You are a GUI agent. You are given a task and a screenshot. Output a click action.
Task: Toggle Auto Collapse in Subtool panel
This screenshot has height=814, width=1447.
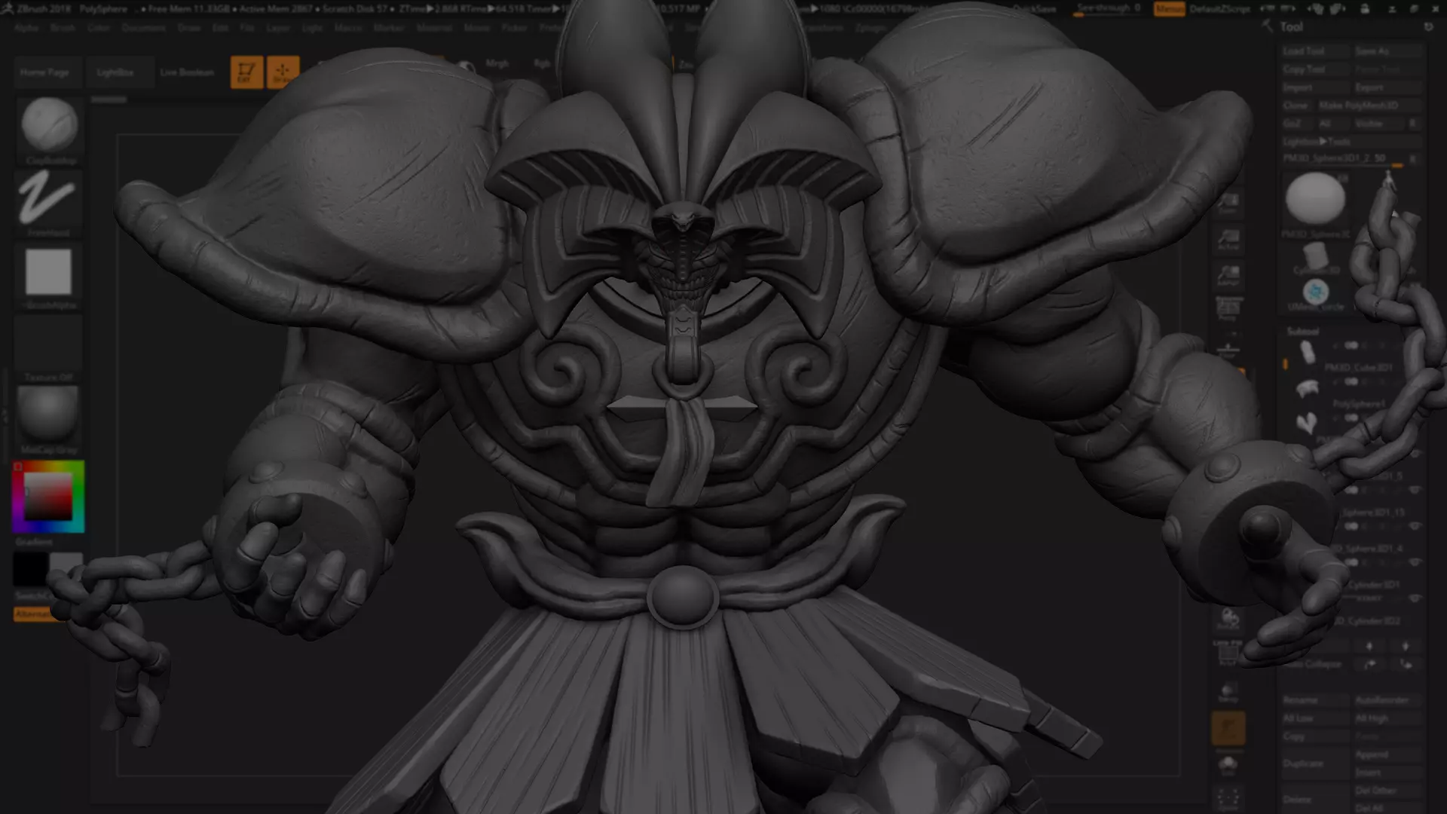coord(1314,664)
